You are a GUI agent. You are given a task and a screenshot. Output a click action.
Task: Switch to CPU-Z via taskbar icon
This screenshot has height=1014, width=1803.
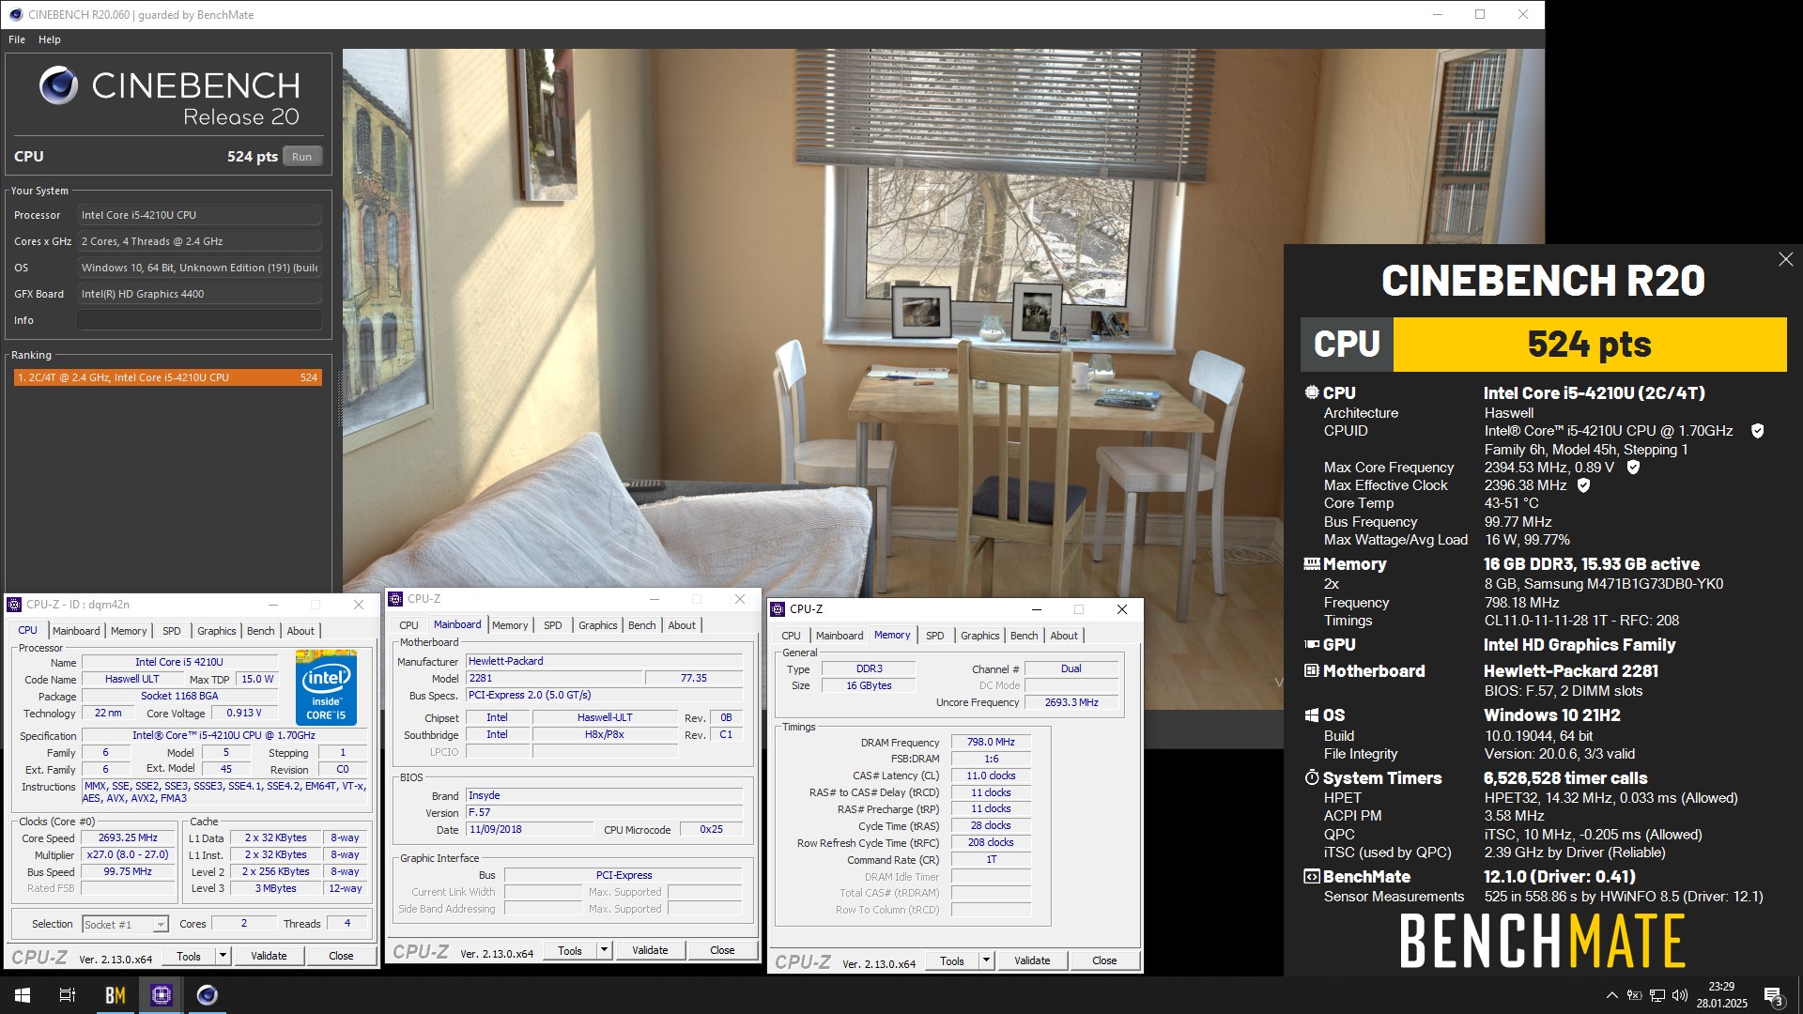point(161,995)
